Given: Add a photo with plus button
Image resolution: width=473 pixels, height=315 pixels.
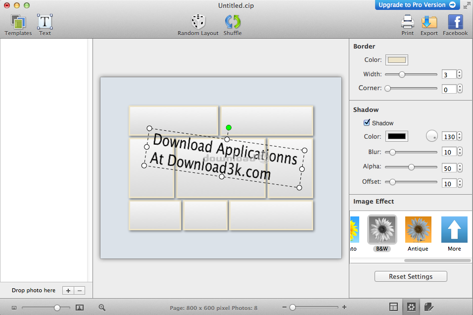Looking at the screenshot, I should 68,291.
